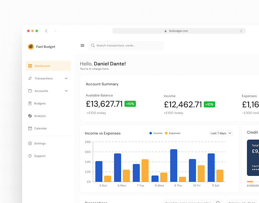Image resolution: width=259 pixels, height=203 pixels.
Task: Toggle the Expenses legend orange dot
Action: (166, 133)
